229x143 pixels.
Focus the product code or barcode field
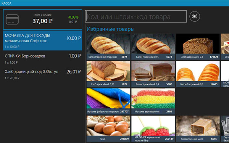[x=136, y=16]
